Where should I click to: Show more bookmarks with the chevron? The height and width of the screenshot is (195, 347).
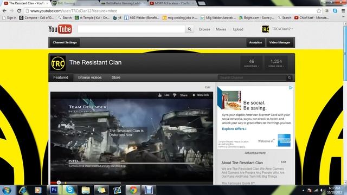343,17
